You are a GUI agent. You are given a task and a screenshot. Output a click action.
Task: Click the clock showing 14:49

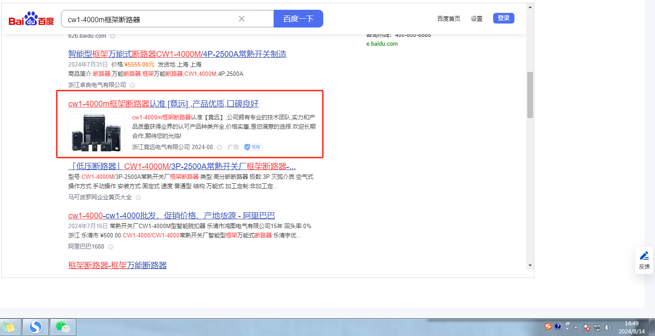click(x=631, y=327)
